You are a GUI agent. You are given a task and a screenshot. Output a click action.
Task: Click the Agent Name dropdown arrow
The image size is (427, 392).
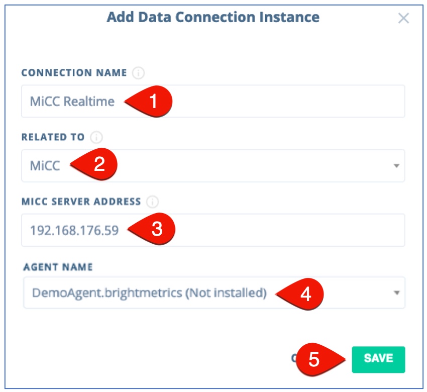(x=396, y=292)
